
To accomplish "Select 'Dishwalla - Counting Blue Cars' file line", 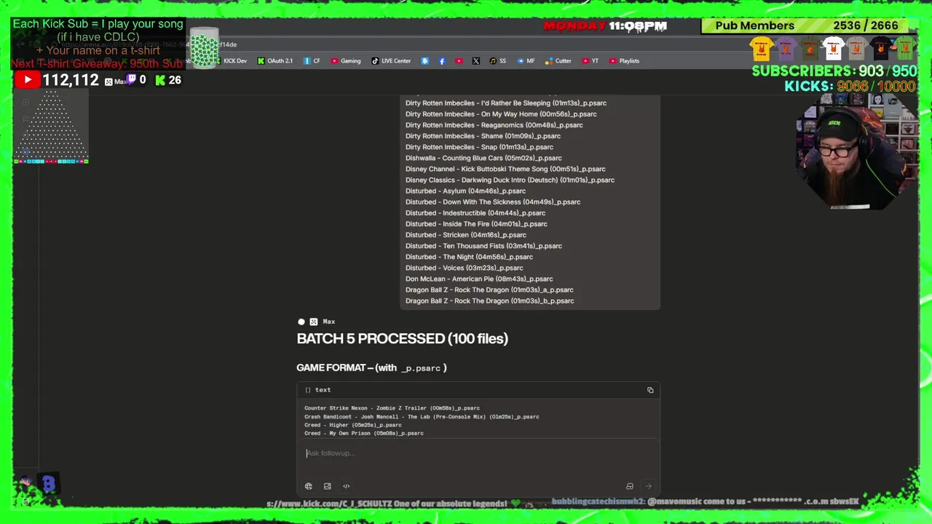I will click(483, 158).
